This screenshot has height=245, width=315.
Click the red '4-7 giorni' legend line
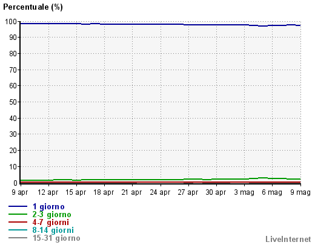(18, 222)
